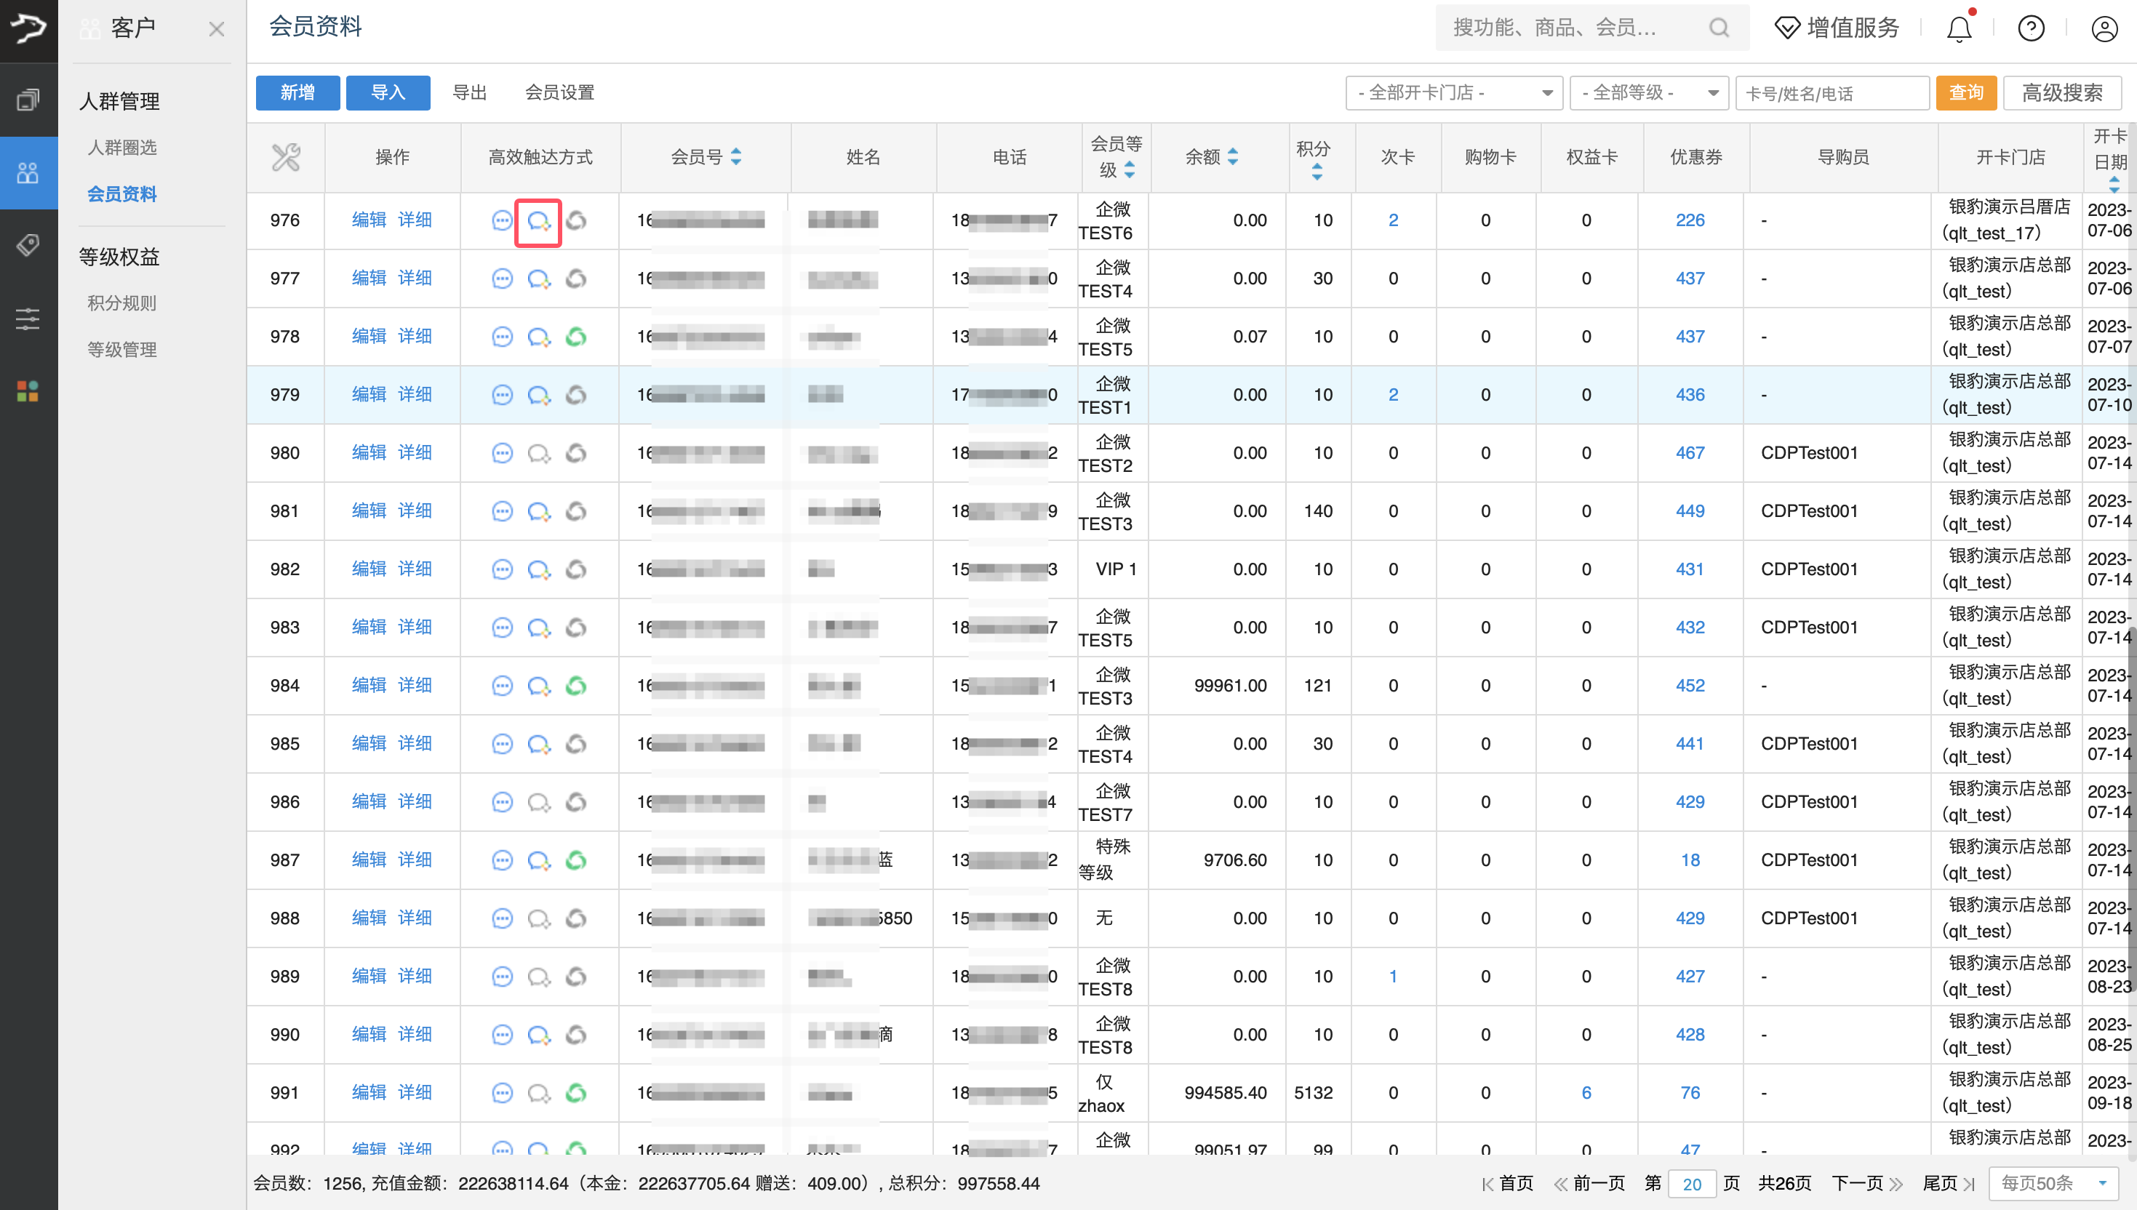Viewport: 2137px width, 1210px height.
Task: Open 高级搜索 advanced search
Action: tap(2062, 92)
